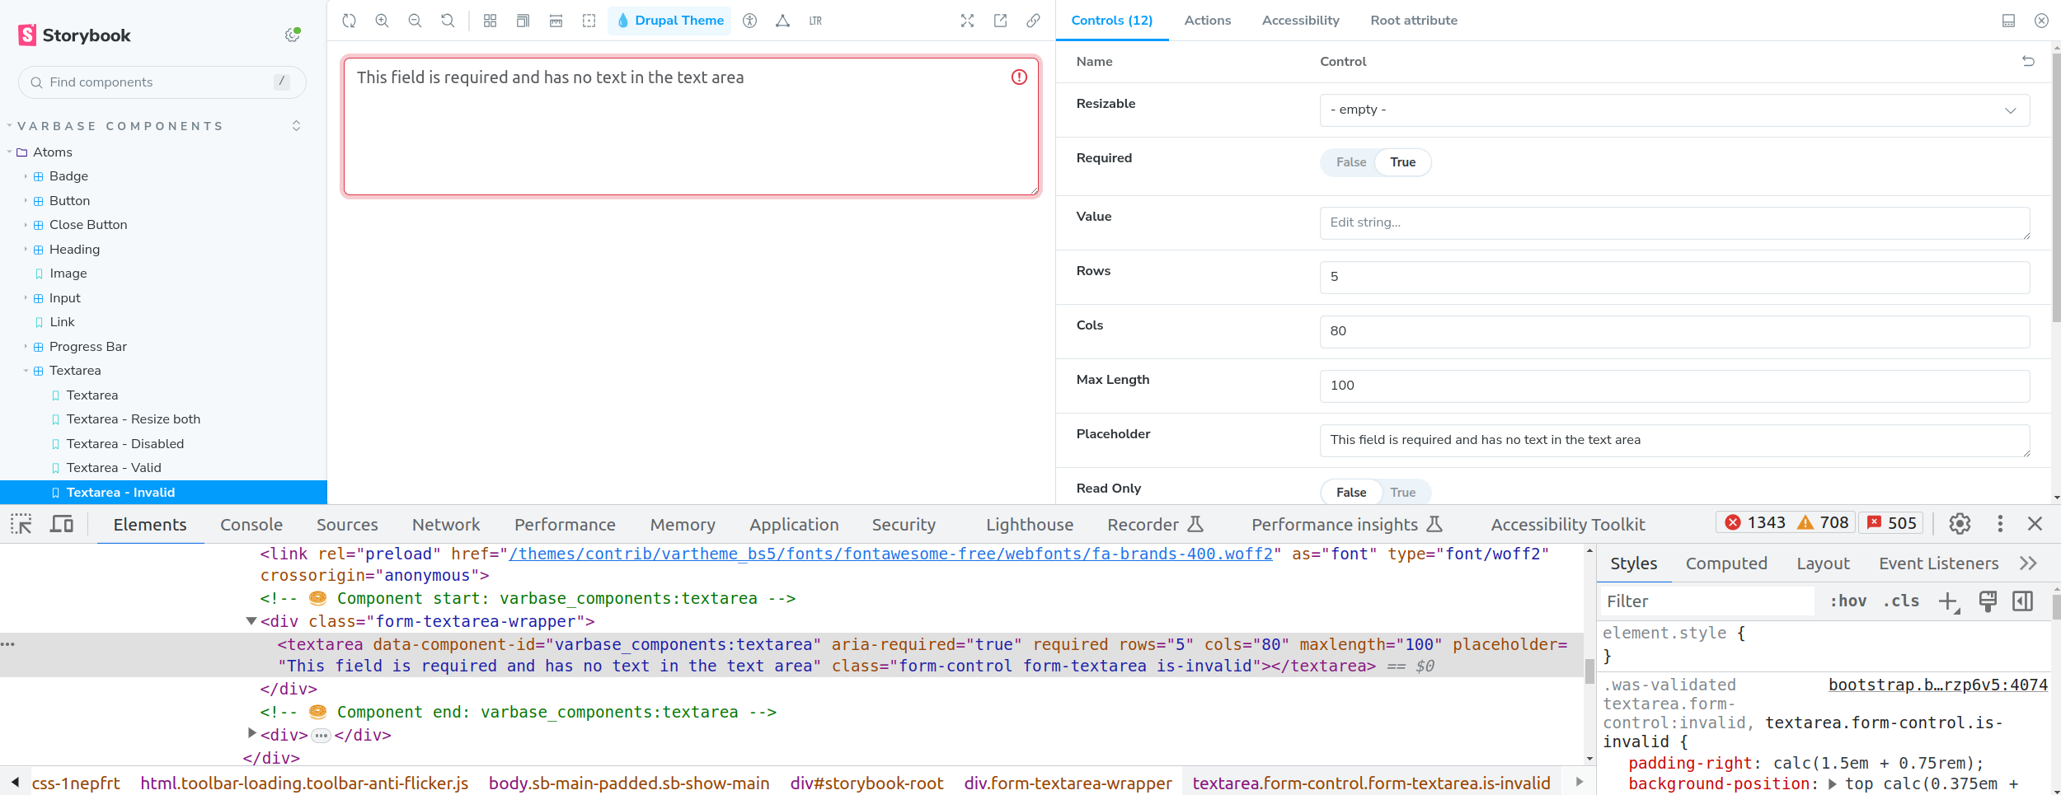Enable the measure ruler tool

click(x=556, y=21)
